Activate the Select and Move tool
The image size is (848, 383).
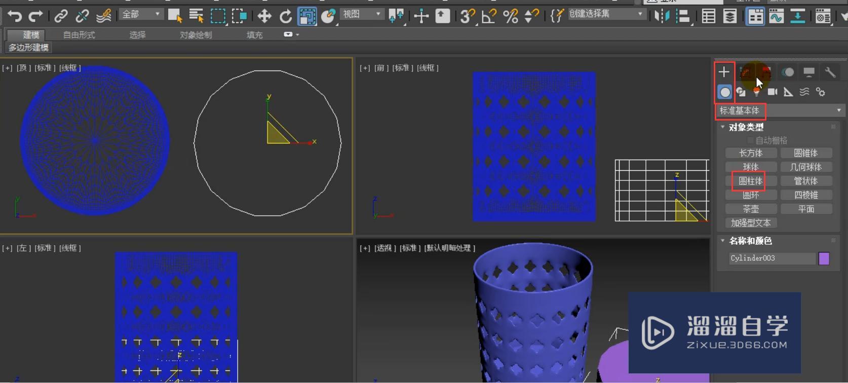click(x=264, y=16)
